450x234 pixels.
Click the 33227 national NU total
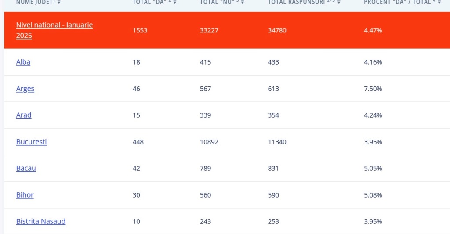click(x=209, y=30)
